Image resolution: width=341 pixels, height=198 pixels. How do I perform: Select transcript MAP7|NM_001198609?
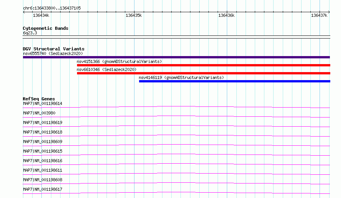point(43,142)
